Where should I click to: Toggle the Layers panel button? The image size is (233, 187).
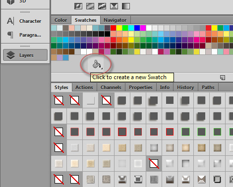pyautogui.click(x=25, y=55)
